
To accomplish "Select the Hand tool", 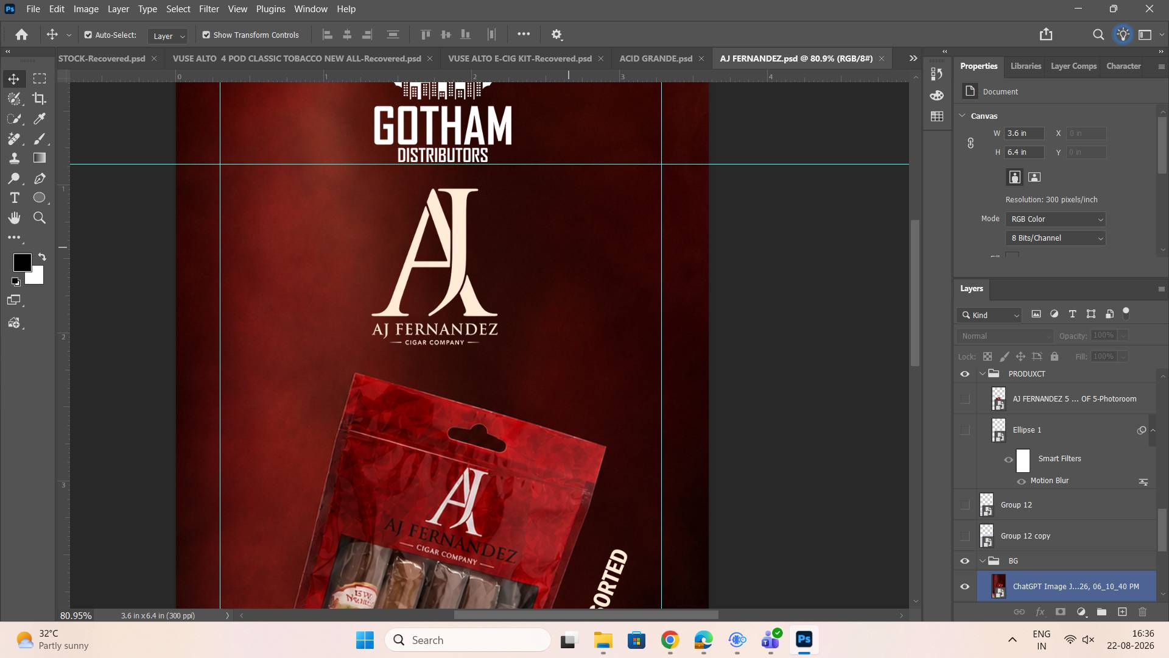I will [x=15, y=218].
